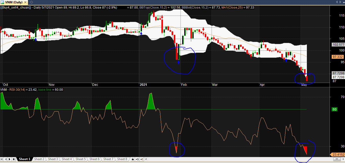Switch to Sheet 3 tab
This screenshot has width=345, height=163.
coord(53,159)
